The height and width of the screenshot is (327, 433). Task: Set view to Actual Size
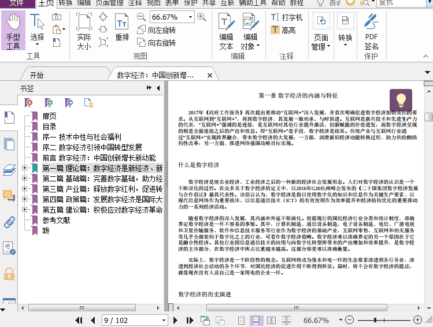84,31
